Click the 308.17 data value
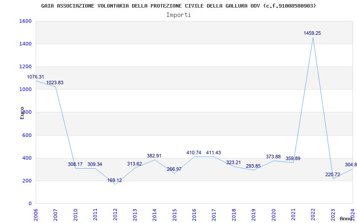Screen dimensions: 357x223 click(75, 164)
